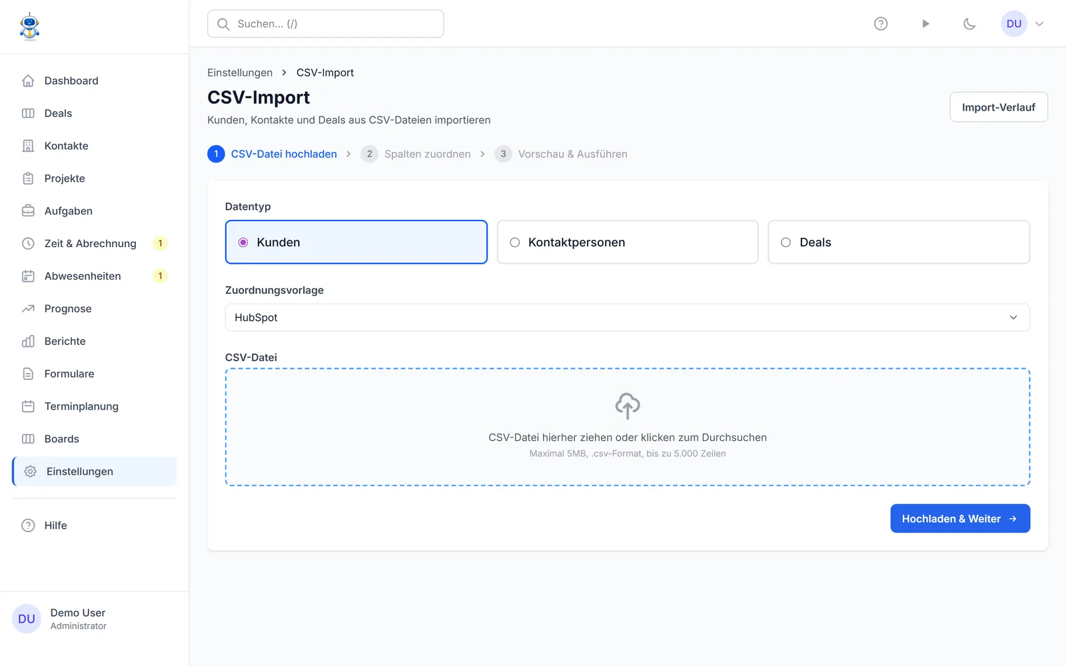Image resolution: width=1066 pixels, height=666 pixels.
Task: Open the Zuordnungsvorlage HubSpot dropdown
Action: (x=628, y=318)
